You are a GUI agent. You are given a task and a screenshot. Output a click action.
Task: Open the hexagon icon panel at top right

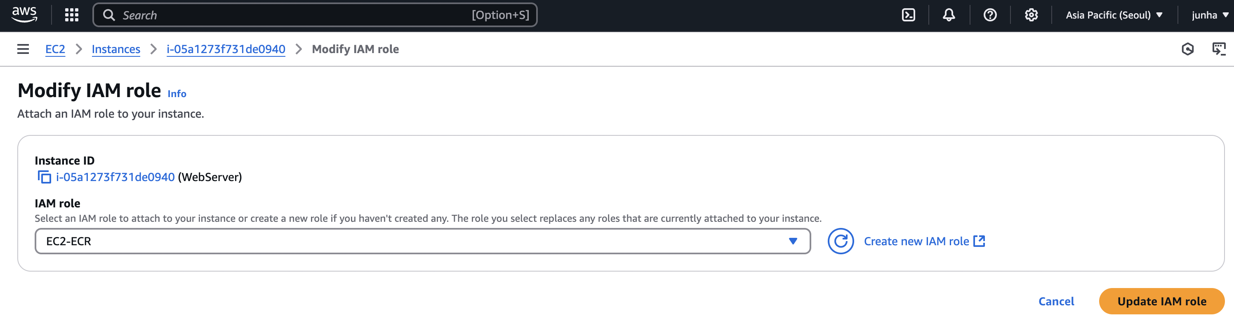coord(1187,49)
